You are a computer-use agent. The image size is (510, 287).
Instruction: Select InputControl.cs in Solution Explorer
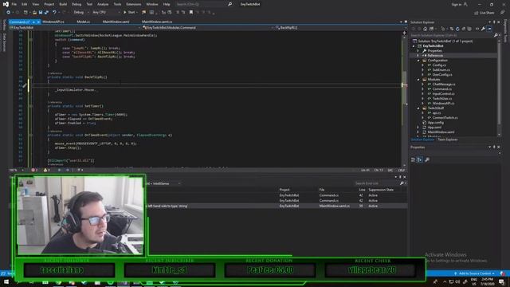point(443,94)
